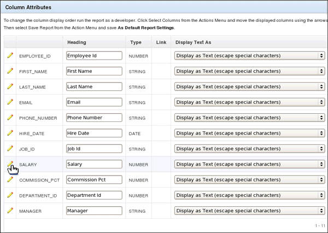Expand the Display Text As dropdown for EMAIL
Image resolution: width=328 pixels, height=233 pixels.
[x=249, y=102]
